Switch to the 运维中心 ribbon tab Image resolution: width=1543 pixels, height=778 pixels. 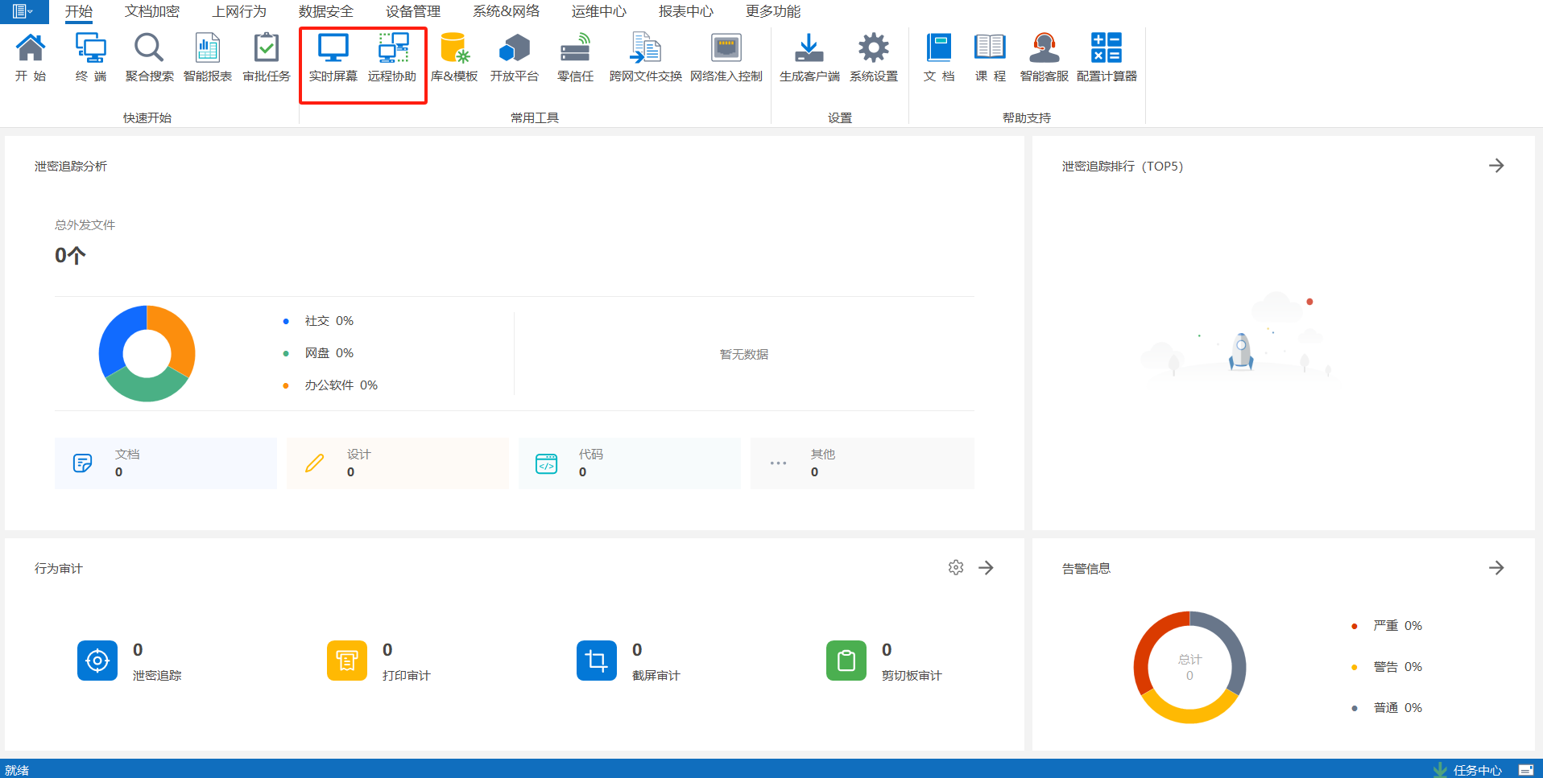pos(598,11)
